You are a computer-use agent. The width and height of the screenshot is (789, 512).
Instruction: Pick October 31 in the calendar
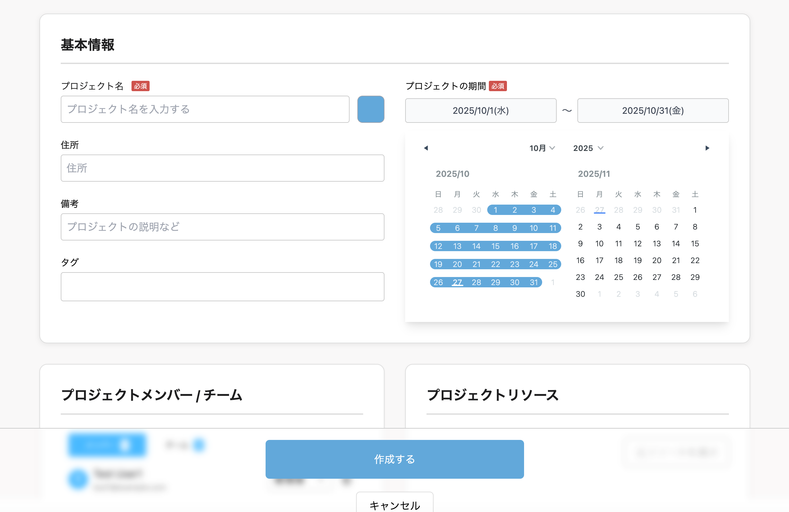tap(533, 282)
